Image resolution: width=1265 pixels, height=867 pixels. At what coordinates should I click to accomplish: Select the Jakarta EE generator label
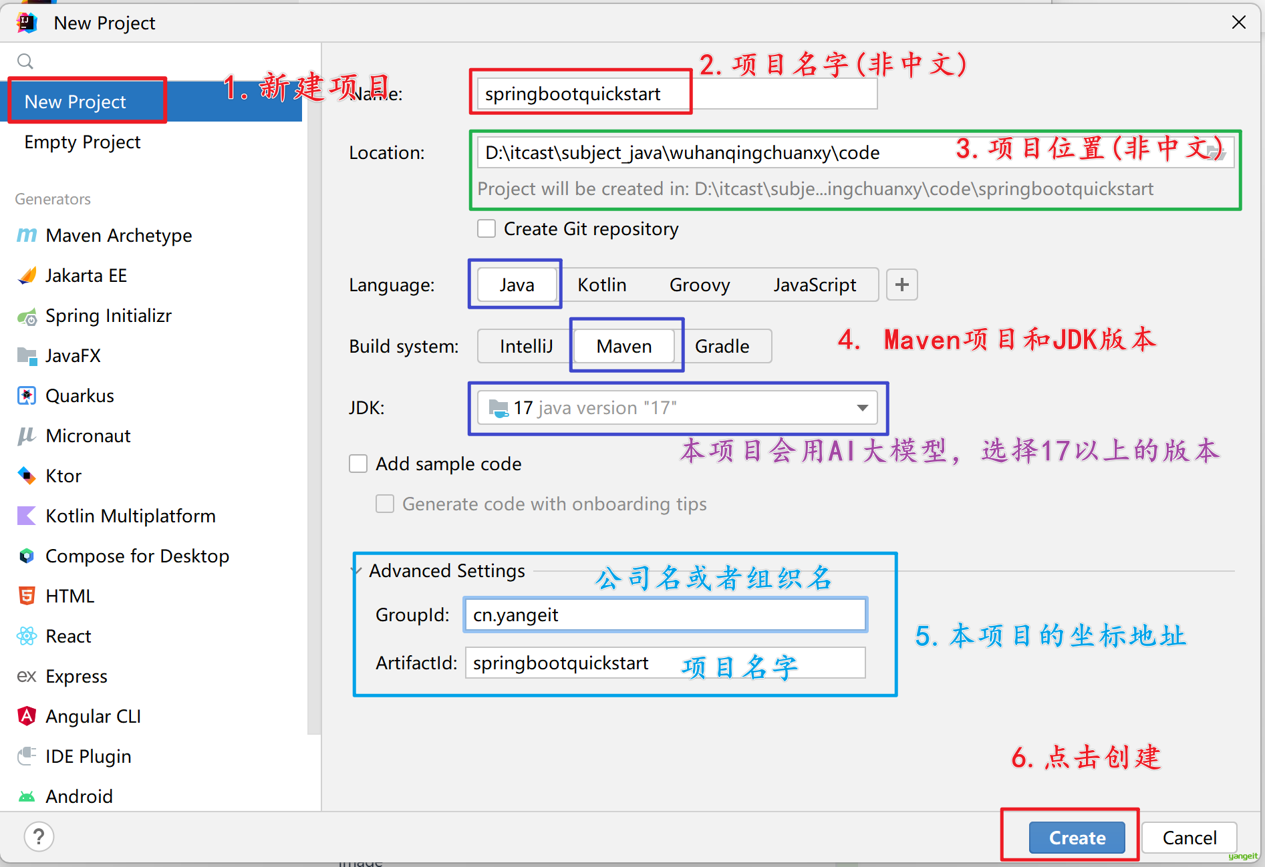[86, 276]
